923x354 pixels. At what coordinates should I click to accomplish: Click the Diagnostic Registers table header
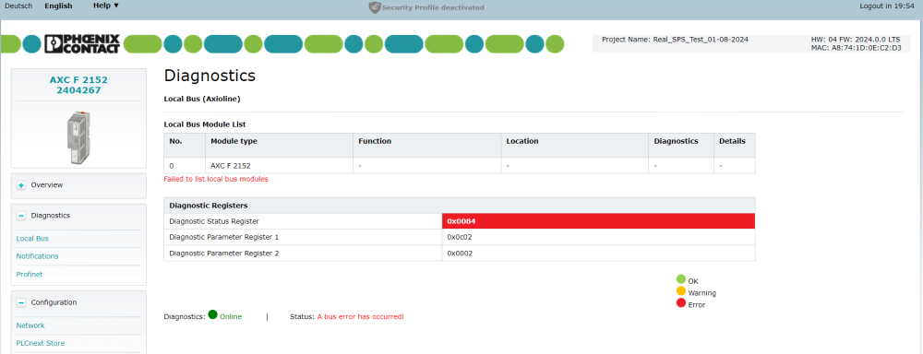[459, 206]
